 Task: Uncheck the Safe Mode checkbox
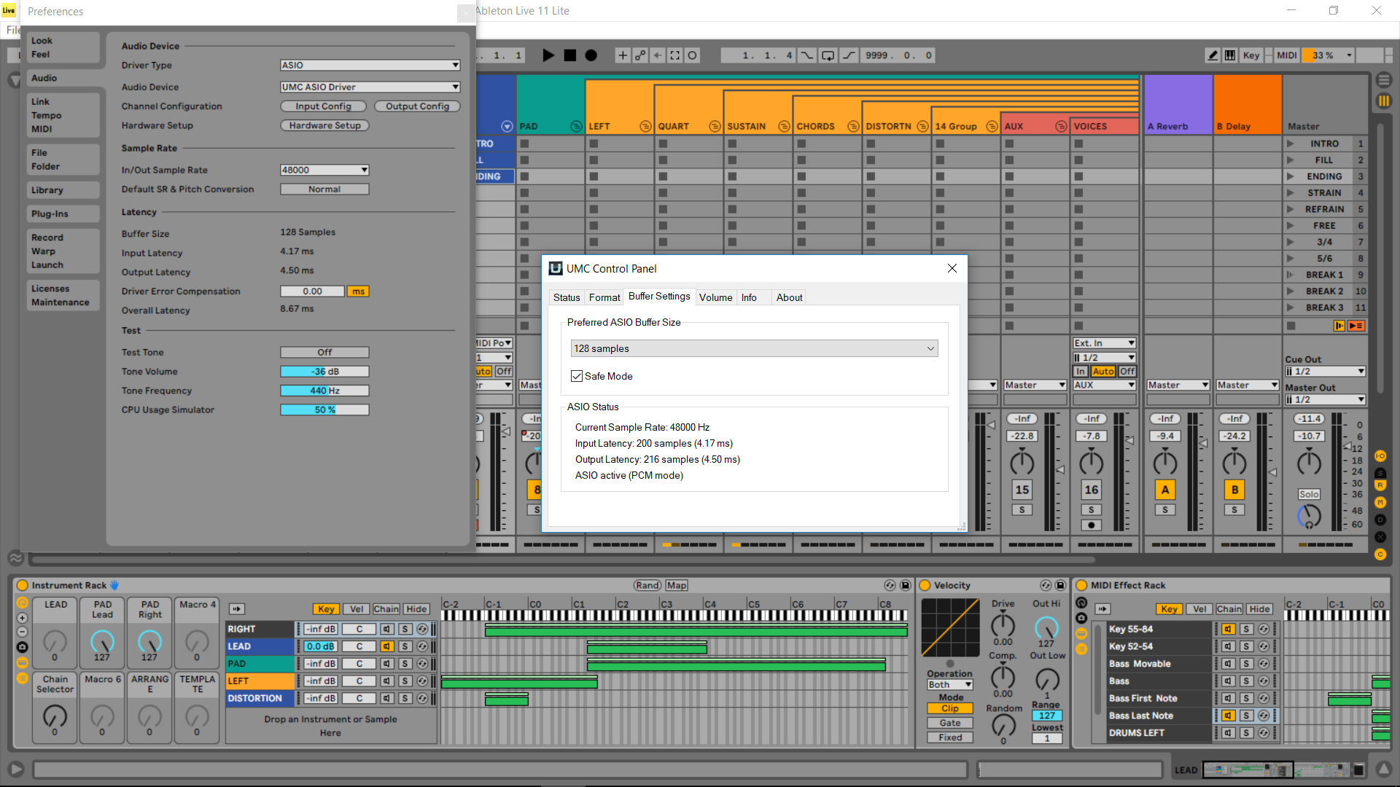577,376
